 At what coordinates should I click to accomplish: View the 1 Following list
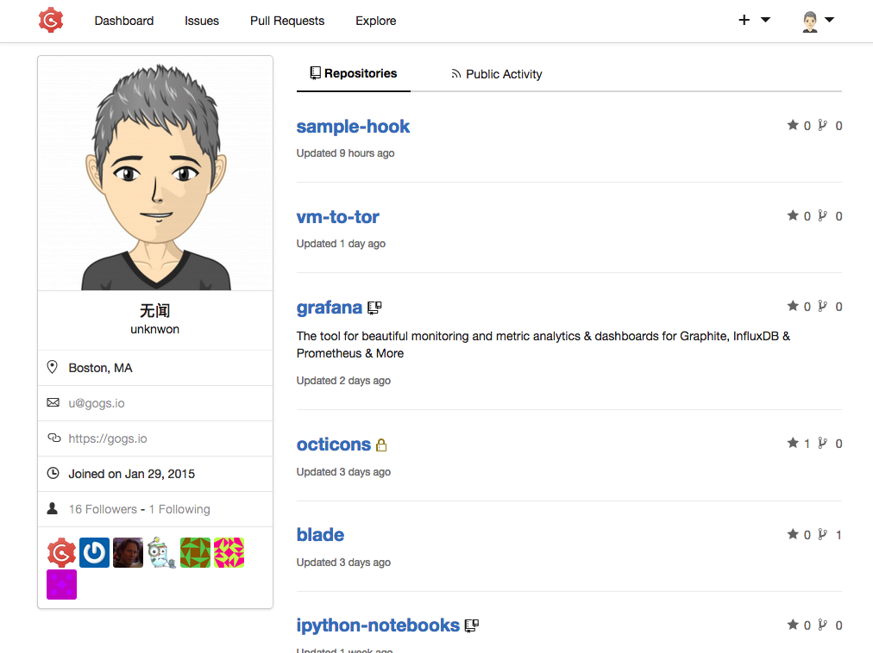pyautogui.click(x=179, y=509)
